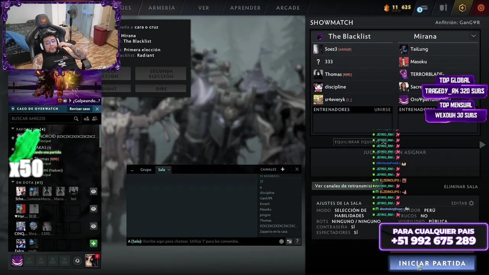Viewport: 489px width, 275px height.
Task: Click the Dire side button
Action: (161, 89)
